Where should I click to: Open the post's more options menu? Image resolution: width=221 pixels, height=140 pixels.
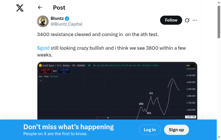coord(195,20)
